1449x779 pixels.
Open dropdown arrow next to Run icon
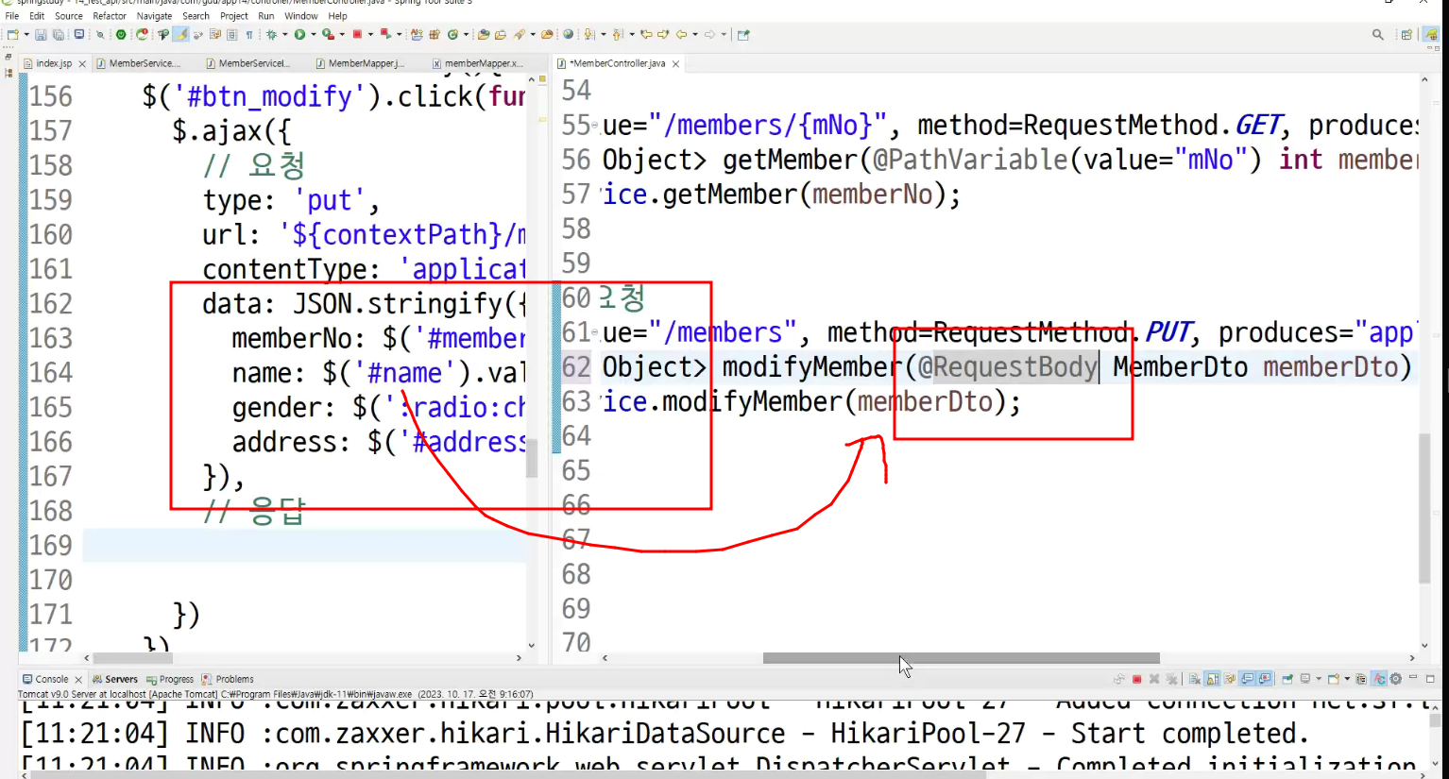pos(314,35)
